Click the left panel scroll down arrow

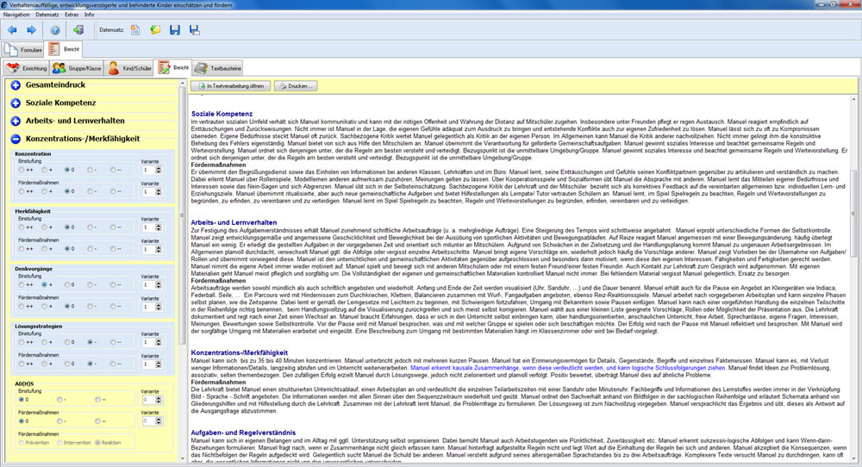pos(183,458)
